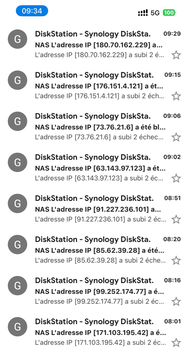
Task: Mark the 91.227.236.101 email as starred
Action: pos(176,220)
